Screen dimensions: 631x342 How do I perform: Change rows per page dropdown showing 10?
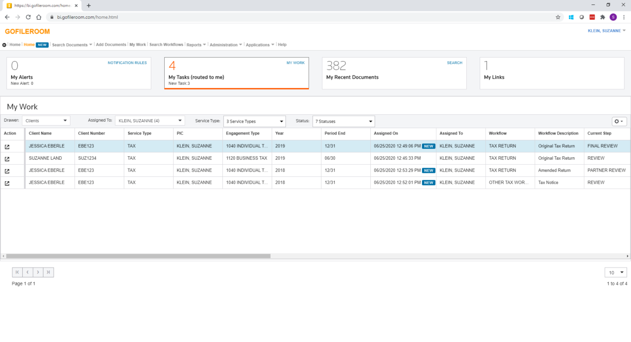pos(615,273)
